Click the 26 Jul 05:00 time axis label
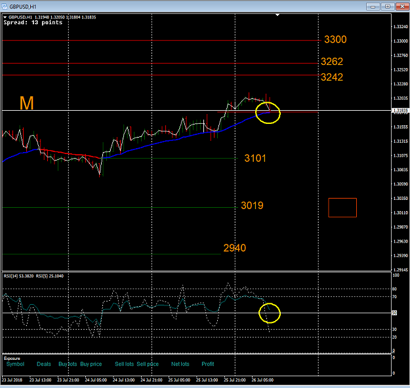410x388 pixels. pos(262,380)
